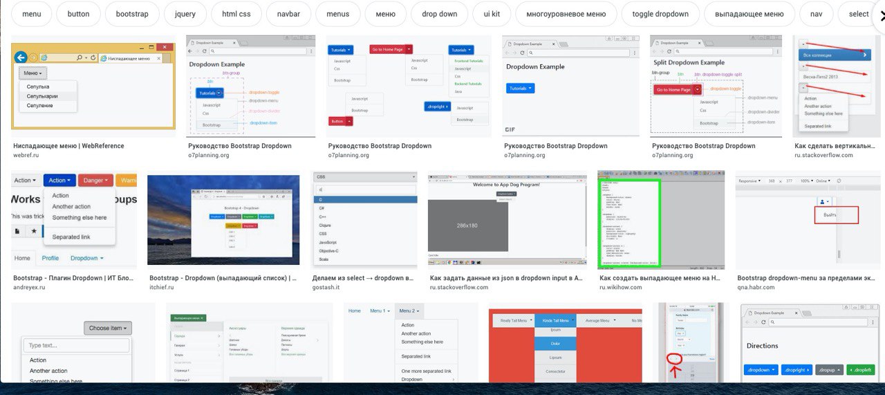Open "Как создать выпадающее меню" title link
This screenshot has width=885, height=395.
click(660, 278)
